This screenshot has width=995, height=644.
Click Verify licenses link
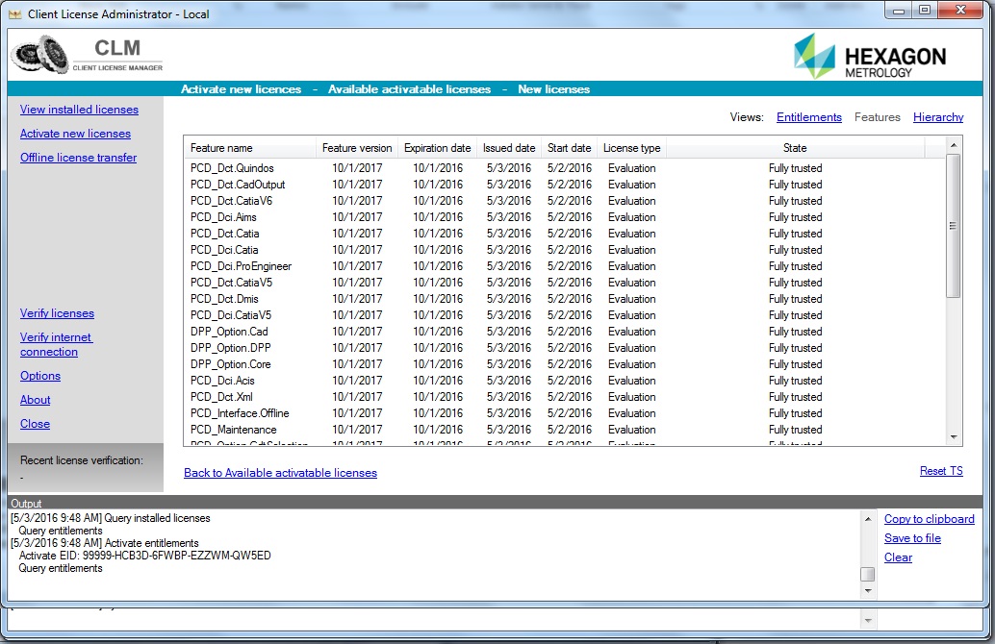tap(57, 313)
